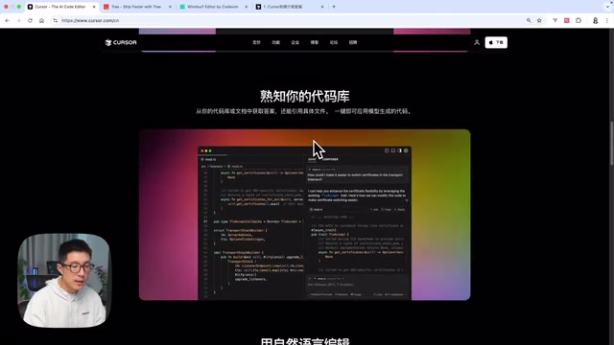Screen dimensions: 614x345
Task: Click the 下载 download button
Action: point(496,42)
